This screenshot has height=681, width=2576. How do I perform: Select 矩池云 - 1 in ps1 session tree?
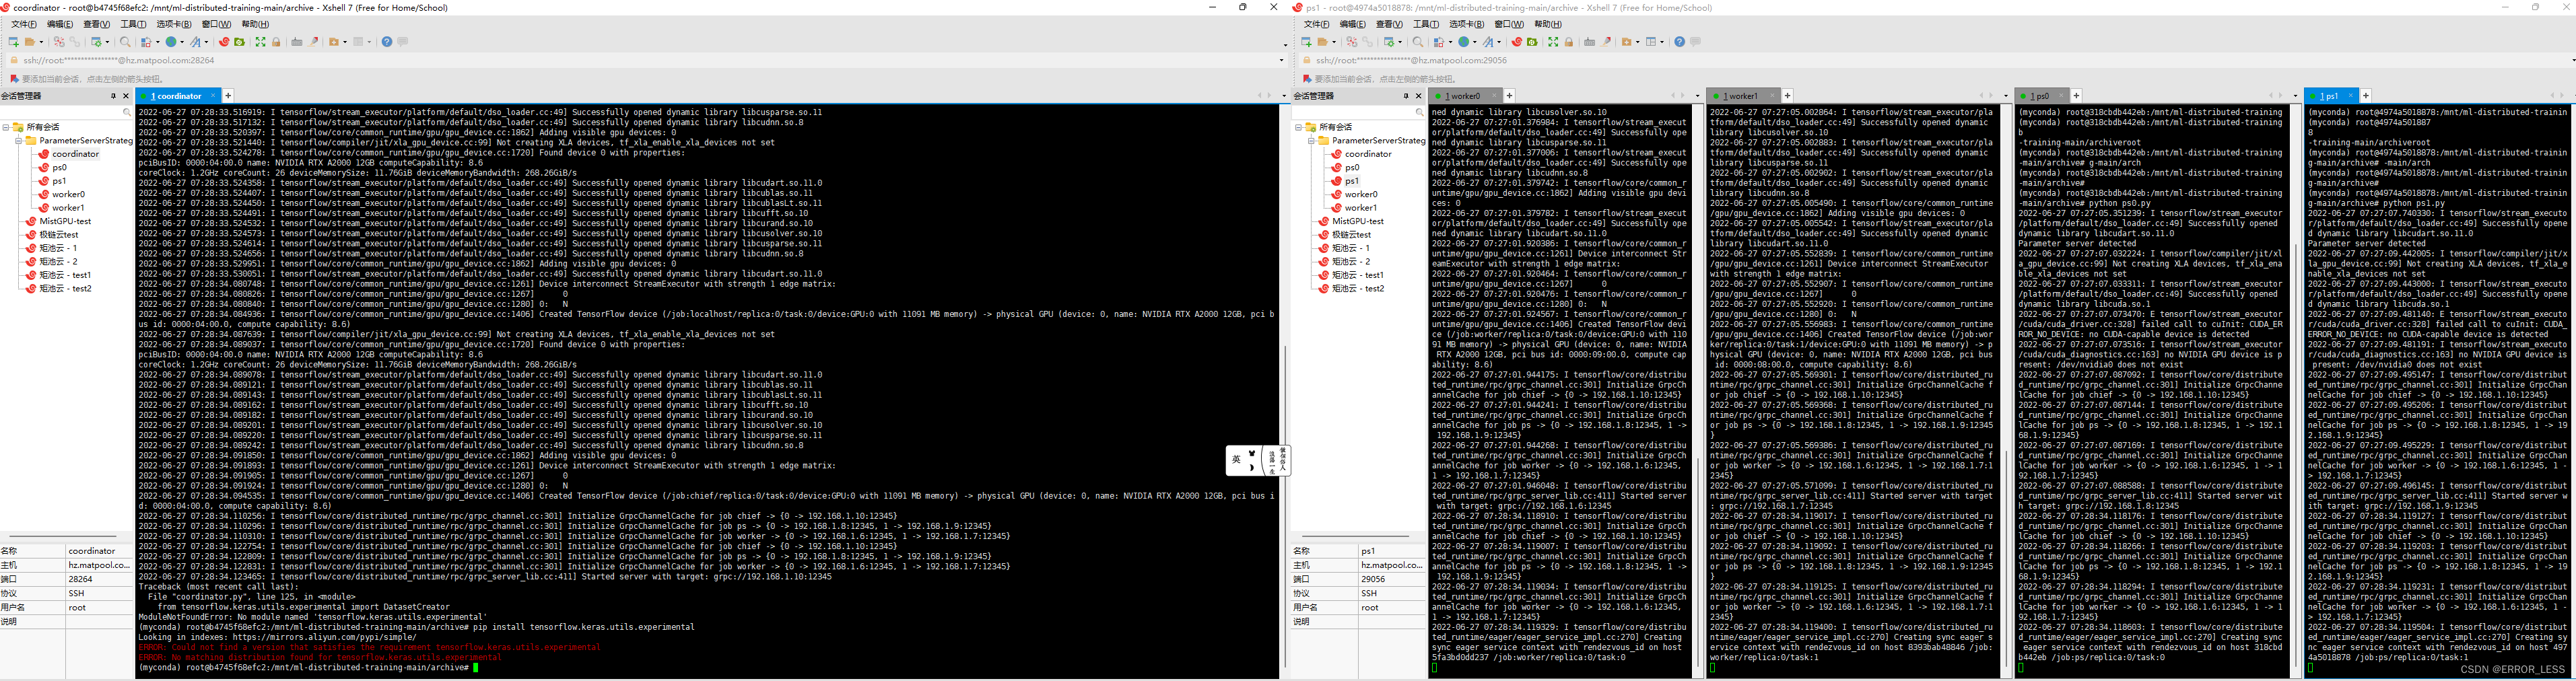point(1350,248)
